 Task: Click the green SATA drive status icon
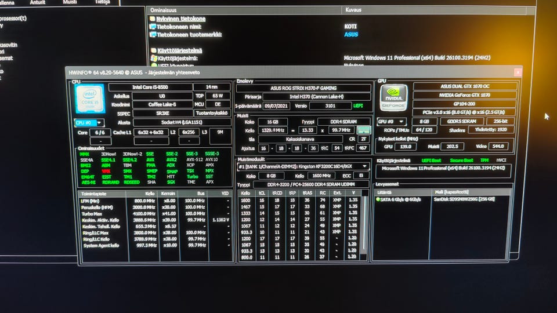point(378,199)
